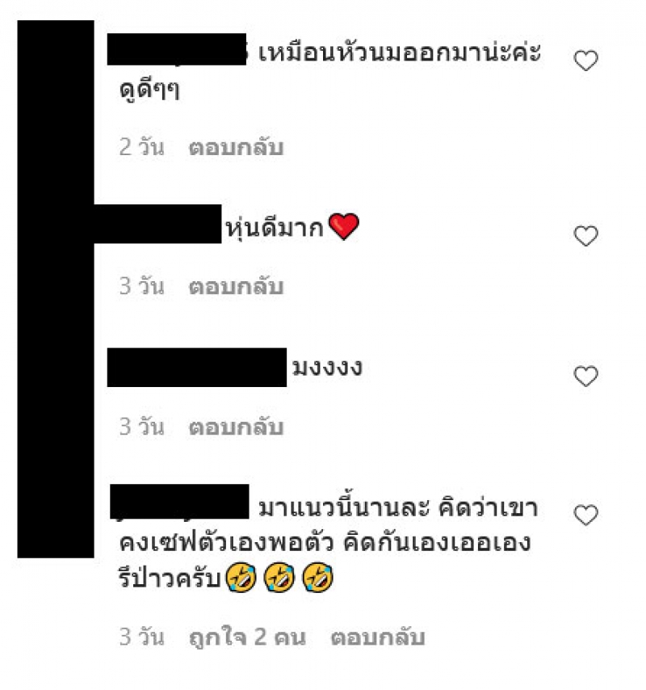
Task: Like the มาแนวนี้นานละ comment via heart icon
Action: (585, 515)
